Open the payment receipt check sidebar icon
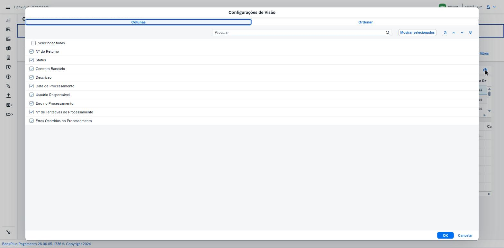Screen dimensions: 504x248 pyautogui.click(x=8, y=67)
